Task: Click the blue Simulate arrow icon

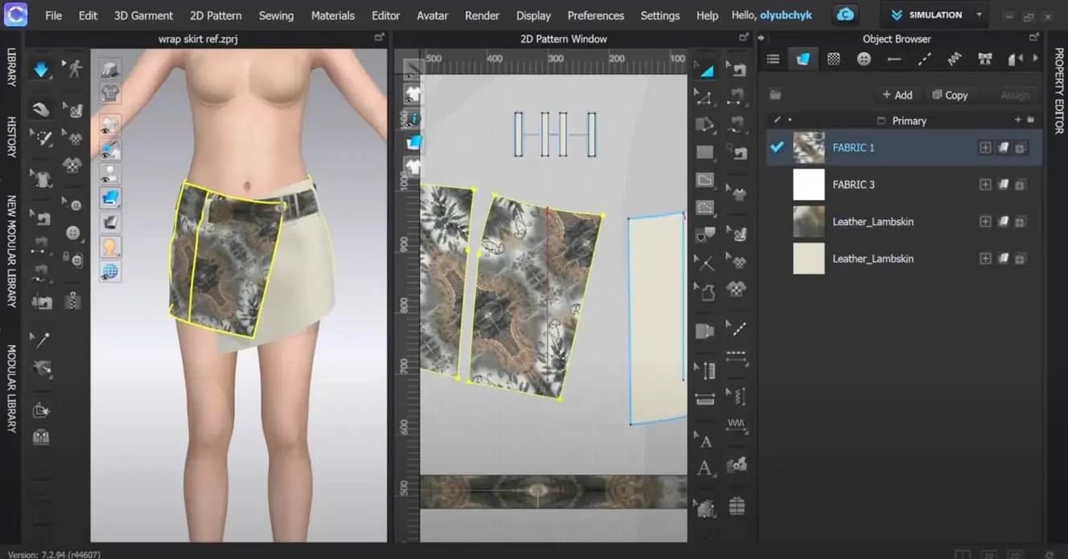Action: coord(41,70)
